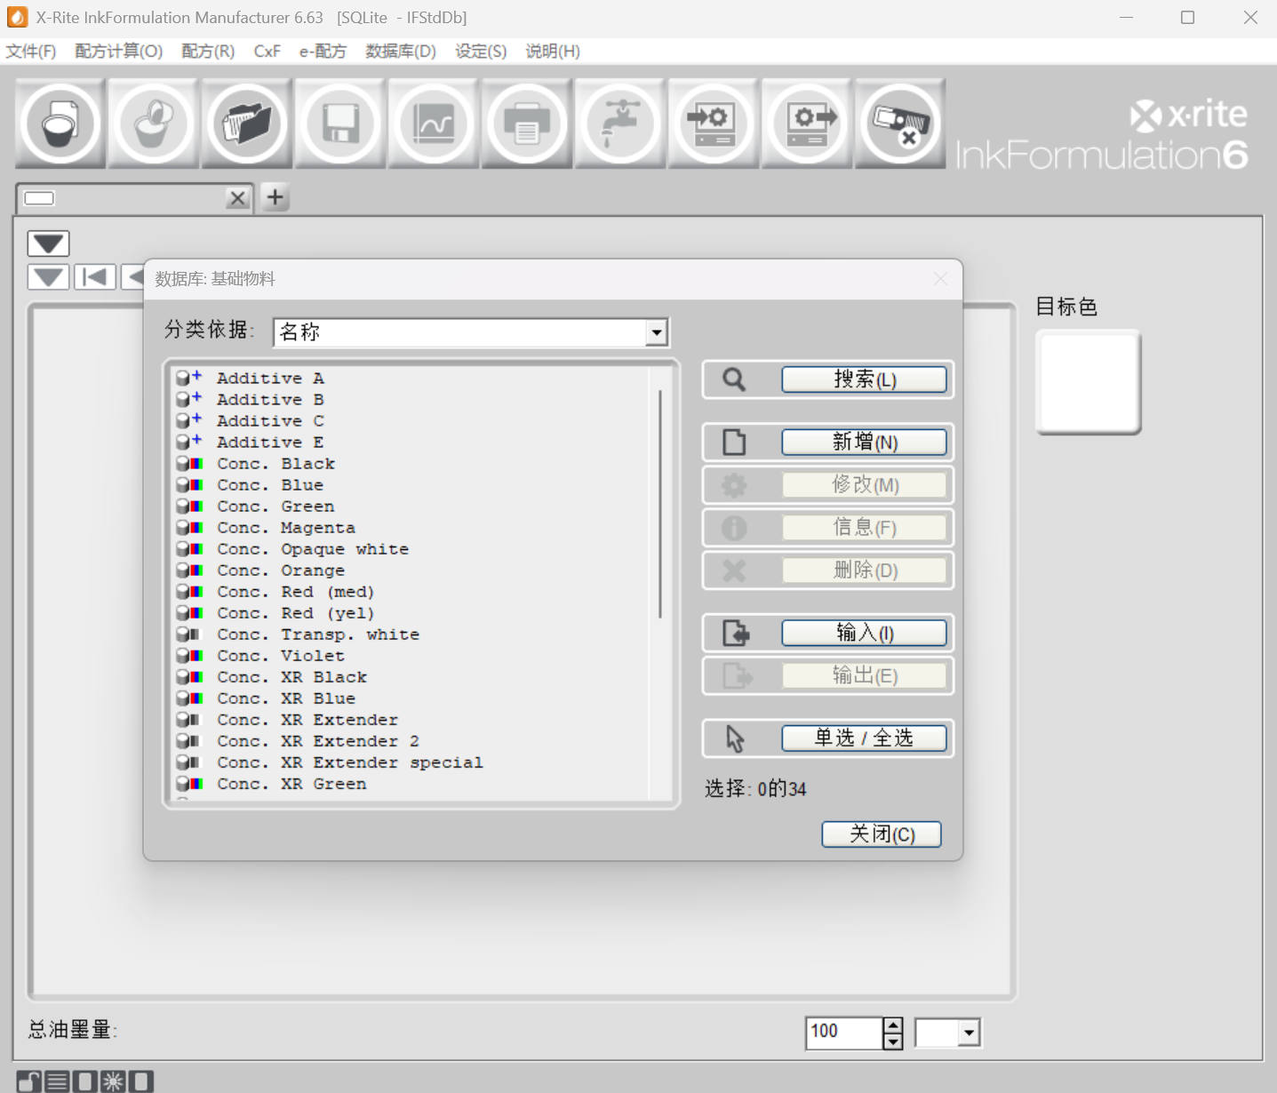Viewport: 1277px width, 1093px height.
Task: Click the dripping tap dispenser icon
Action: coord(620,124)
